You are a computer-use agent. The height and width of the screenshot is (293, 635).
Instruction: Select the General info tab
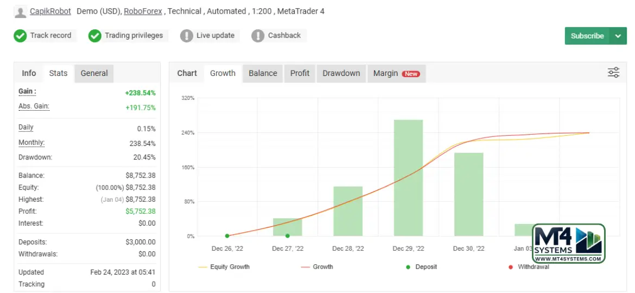point(94,73)
